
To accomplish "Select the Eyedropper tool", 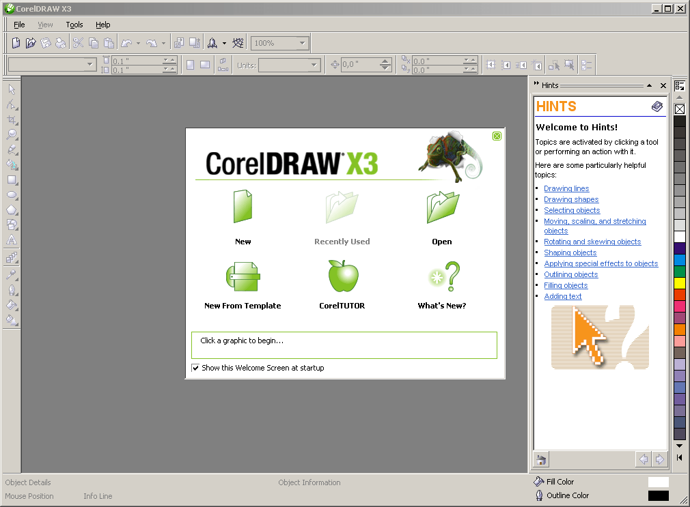I will click(12, 273).
